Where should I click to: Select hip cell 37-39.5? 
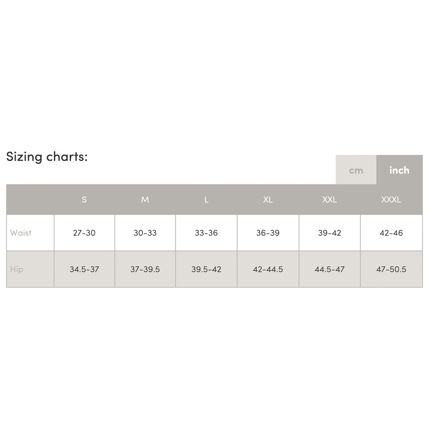click(x=145, y=269)
